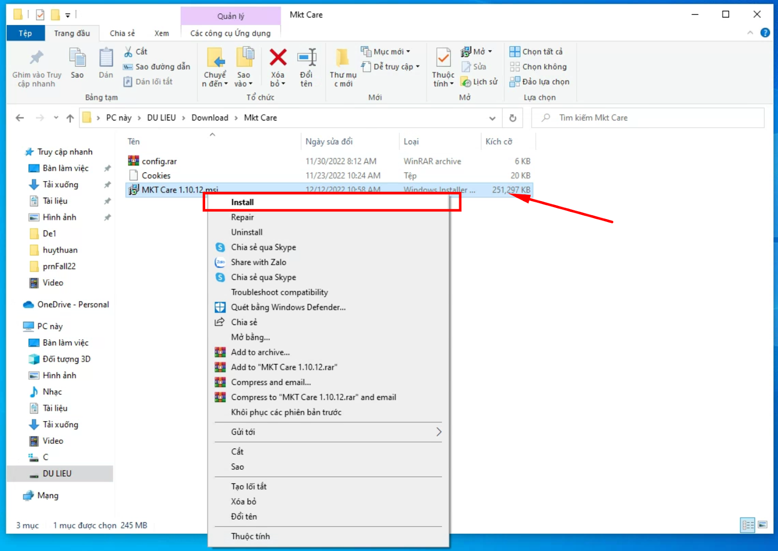778x551 pixels.
Task: Switch to the Trang đầu tab
Action: click(x=72, y=33)
